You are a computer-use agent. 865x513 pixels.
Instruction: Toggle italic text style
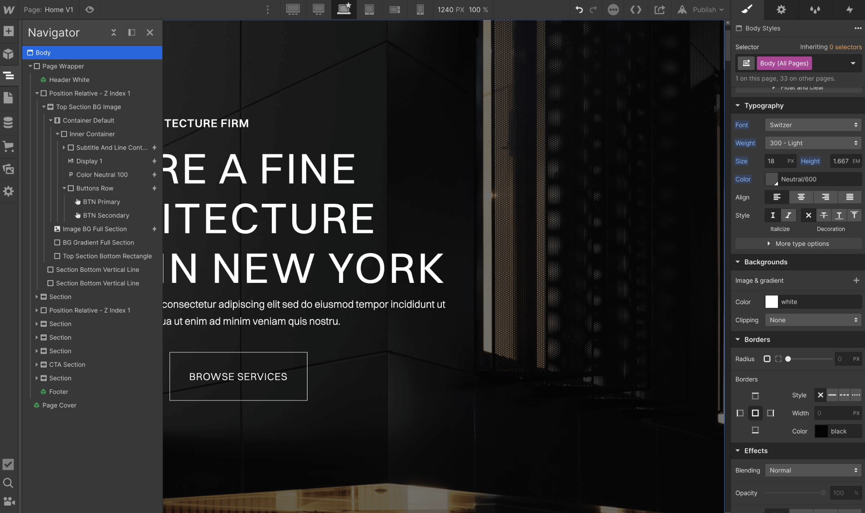(x=788, y=215)
